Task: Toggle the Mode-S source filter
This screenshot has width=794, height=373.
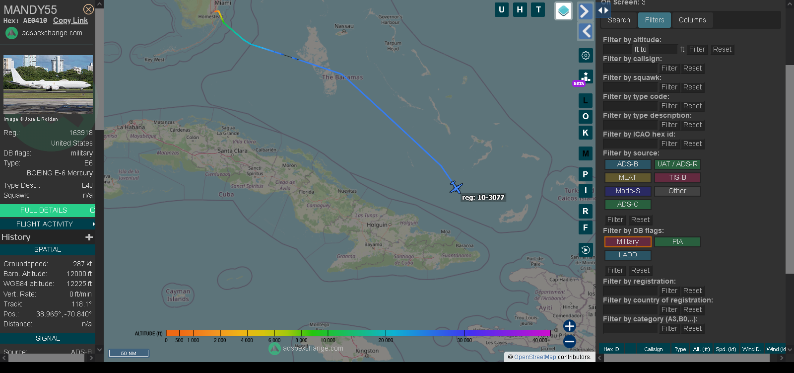Action: pyautogui.click(x=628, y=191)
